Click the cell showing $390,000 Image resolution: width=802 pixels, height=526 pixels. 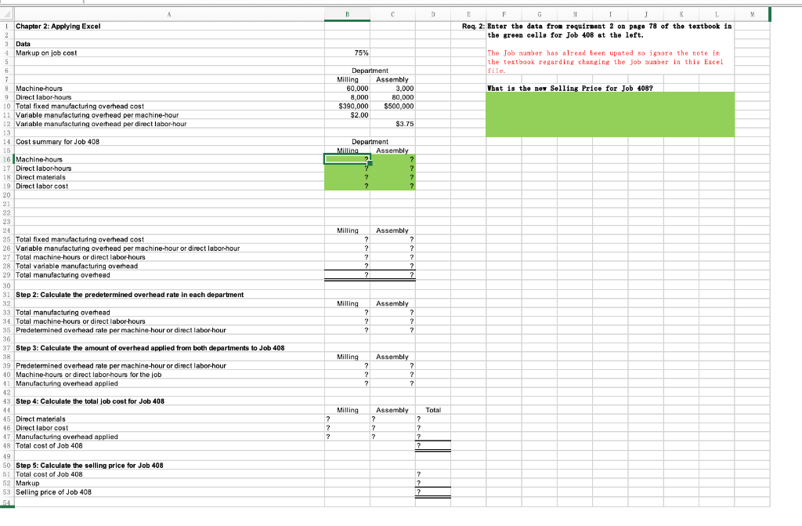[x=348, y=106]
